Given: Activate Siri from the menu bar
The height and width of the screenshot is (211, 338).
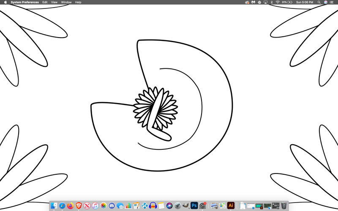Looking at the screenshot, I should pyautogui.click(x=325, y=2).
